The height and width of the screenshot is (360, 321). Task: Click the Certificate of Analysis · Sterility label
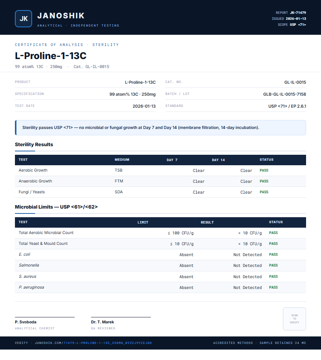tap(67, 44)
